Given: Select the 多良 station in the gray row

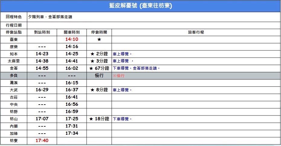Looking at the screenshot, I should (x=14, y=76).
